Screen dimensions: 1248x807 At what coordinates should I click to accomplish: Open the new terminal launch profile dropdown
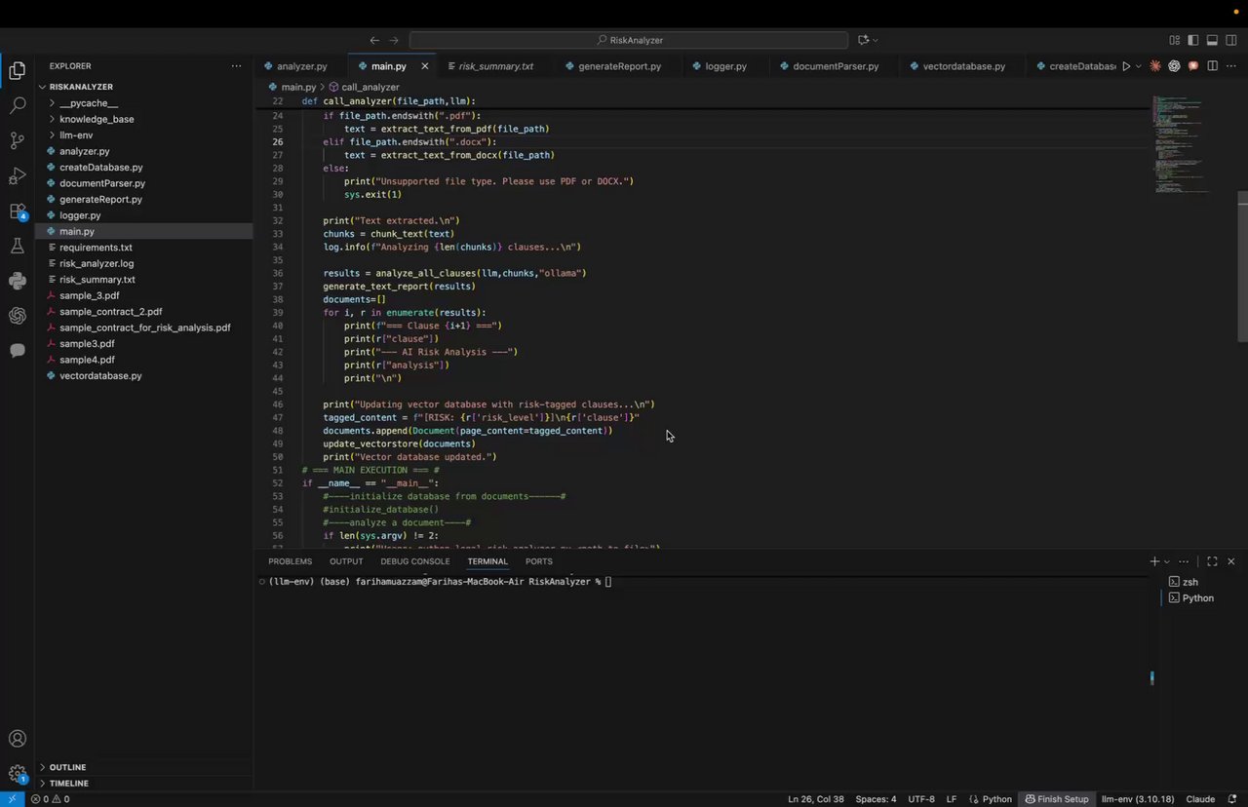click(x=1166, y=561)
